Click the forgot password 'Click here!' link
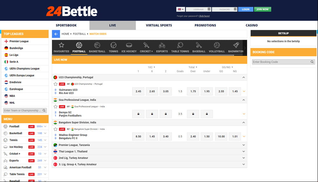Viewport: 318px width, 182px height. point(204,16)
